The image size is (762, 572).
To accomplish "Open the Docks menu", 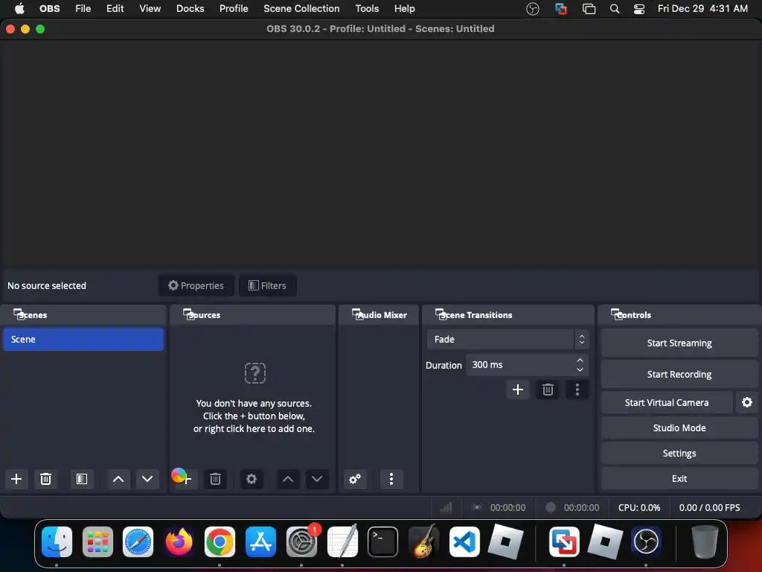I will (190, 9).
